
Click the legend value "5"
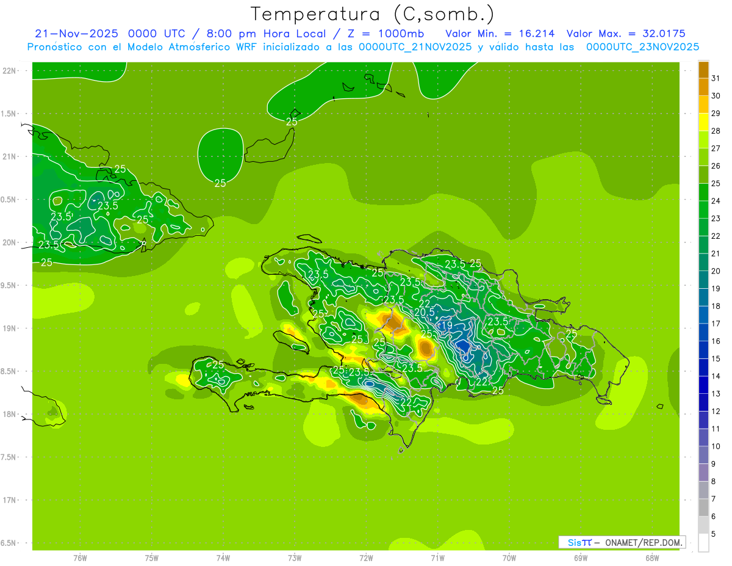click(714, 534)
